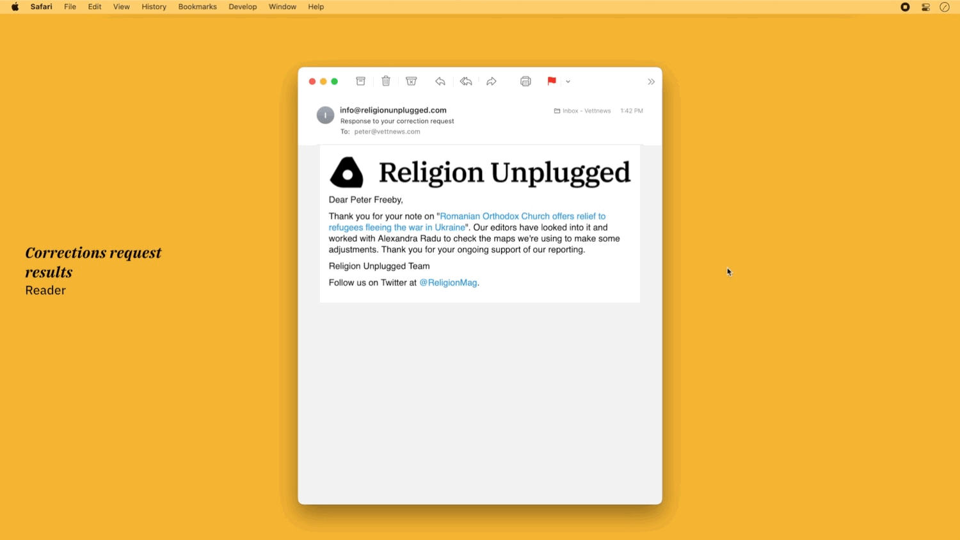Screen dimensions: 960x540
Task: Open the File menu
Action: click(x=70, y=7)
